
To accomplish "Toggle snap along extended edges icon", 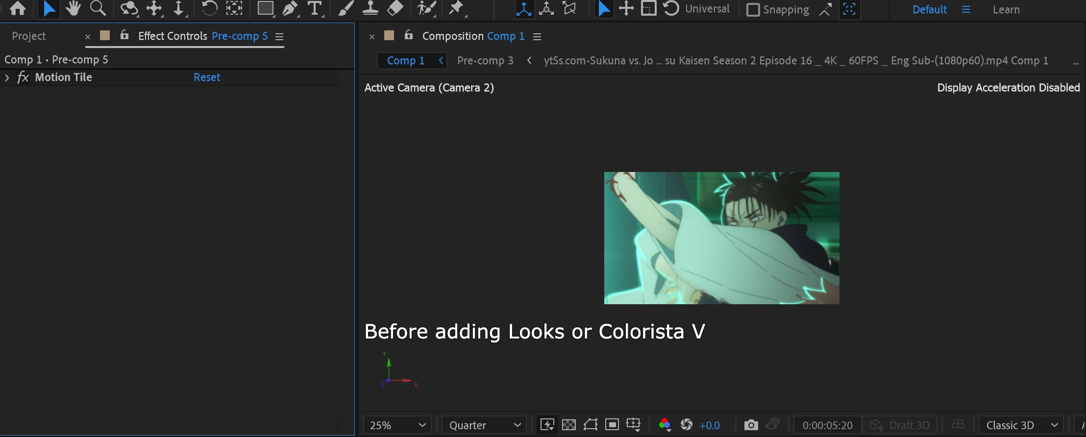I will (825, 9).
